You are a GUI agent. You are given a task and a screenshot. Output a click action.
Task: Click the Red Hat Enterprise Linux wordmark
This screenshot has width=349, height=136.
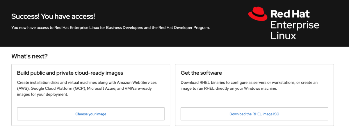pyautogui.click(x=295, y=24)
